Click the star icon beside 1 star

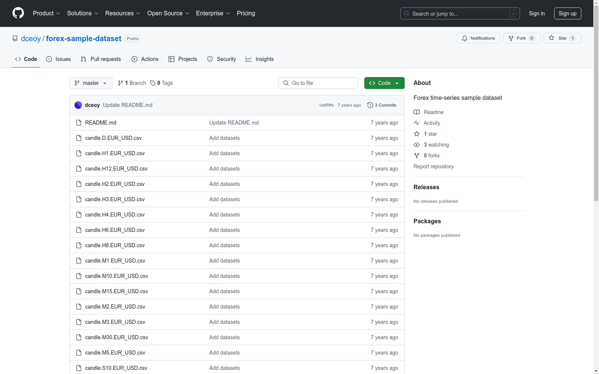417,134
